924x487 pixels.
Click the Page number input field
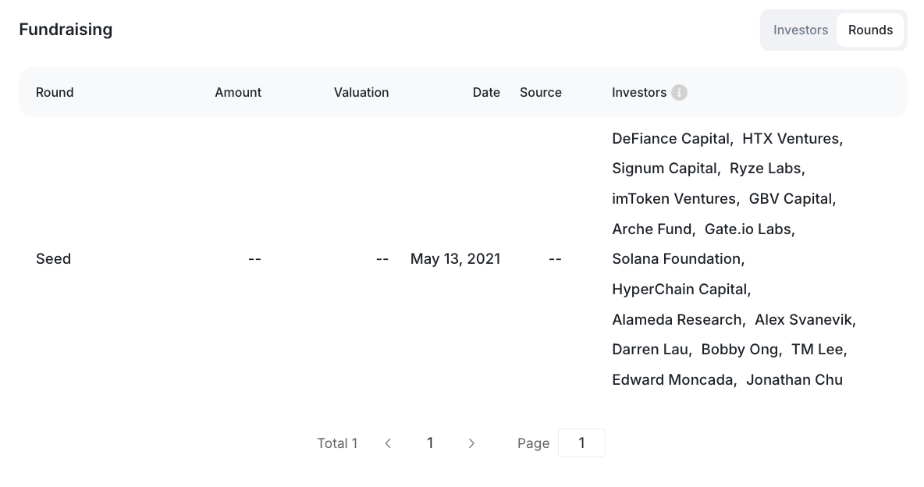pyautogui.click(x=581, y=443)
